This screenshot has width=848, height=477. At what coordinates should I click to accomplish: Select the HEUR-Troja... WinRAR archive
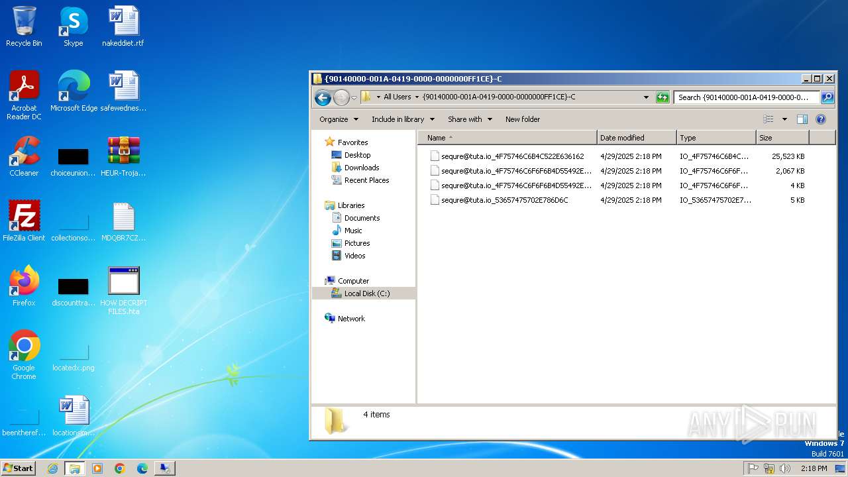point(123,156)
